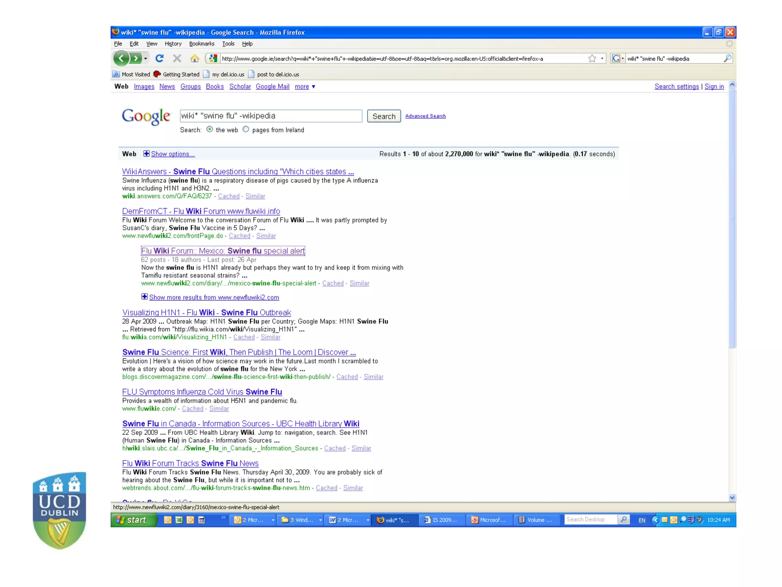Click the Forward arrow button
782x587 pixels.
point(136,58)
